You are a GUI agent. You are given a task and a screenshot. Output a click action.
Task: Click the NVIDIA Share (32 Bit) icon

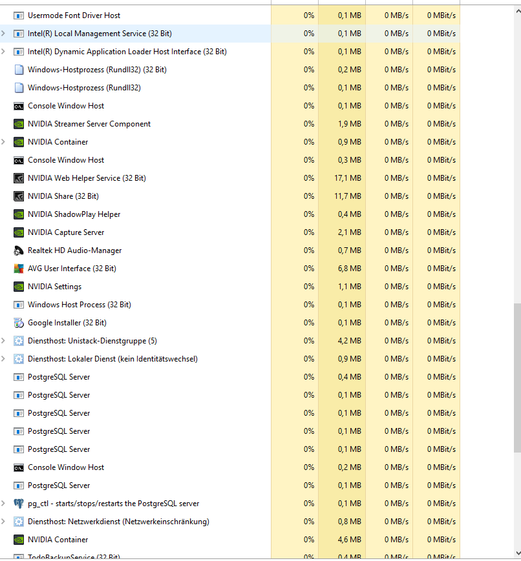[19, 196]
